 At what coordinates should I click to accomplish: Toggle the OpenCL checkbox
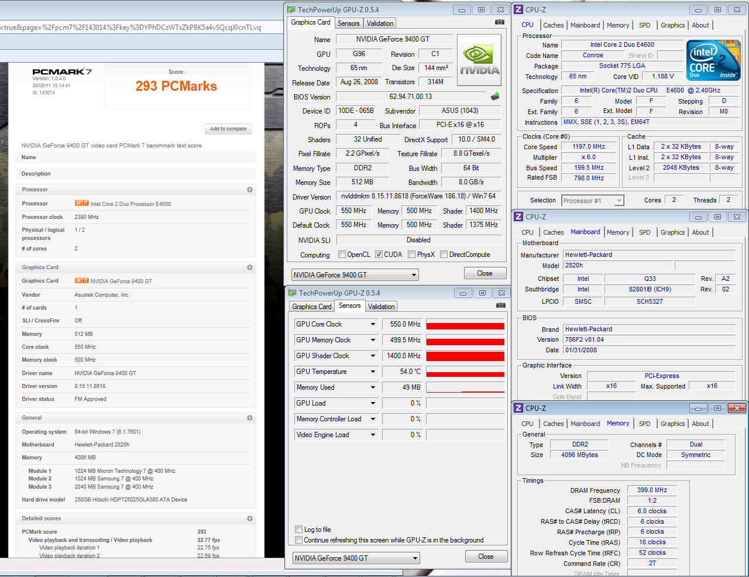342,255
